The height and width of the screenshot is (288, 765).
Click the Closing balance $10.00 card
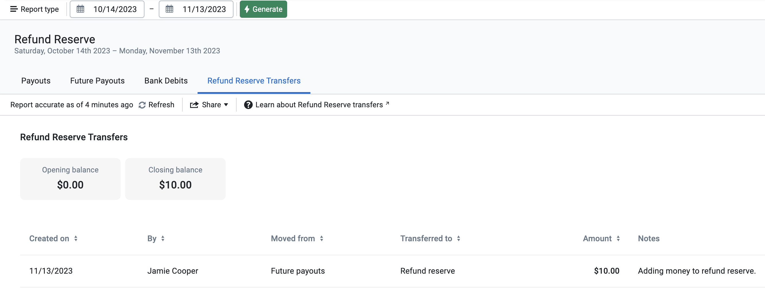point(175,179)
